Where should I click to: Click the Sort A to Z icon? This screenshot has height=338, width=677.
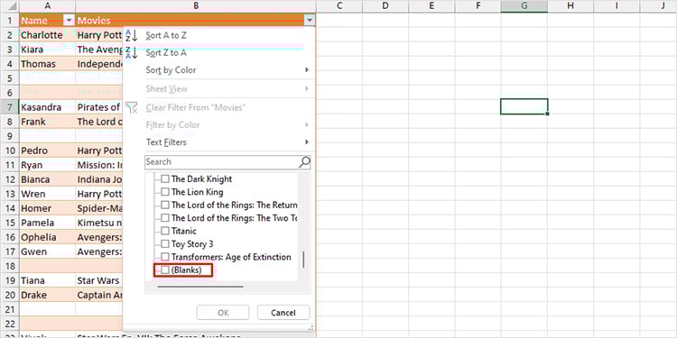[x=131, y=36]
